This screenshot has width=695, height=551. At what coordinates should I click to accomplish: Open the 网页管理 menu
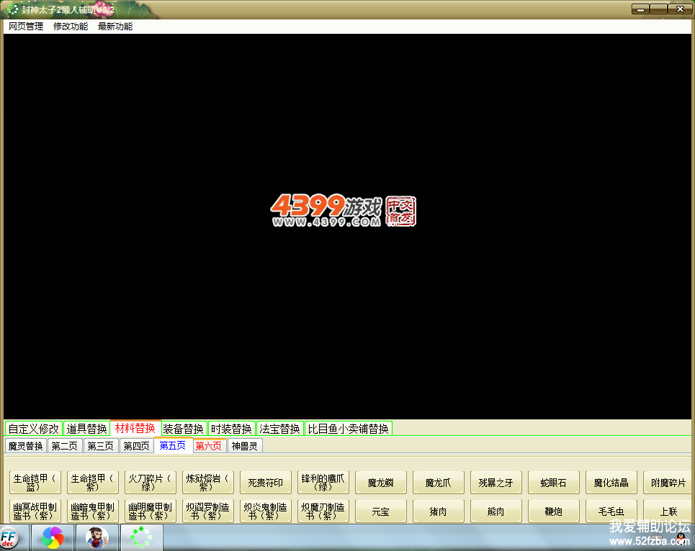pyautogui.click(x=26, y=27)
